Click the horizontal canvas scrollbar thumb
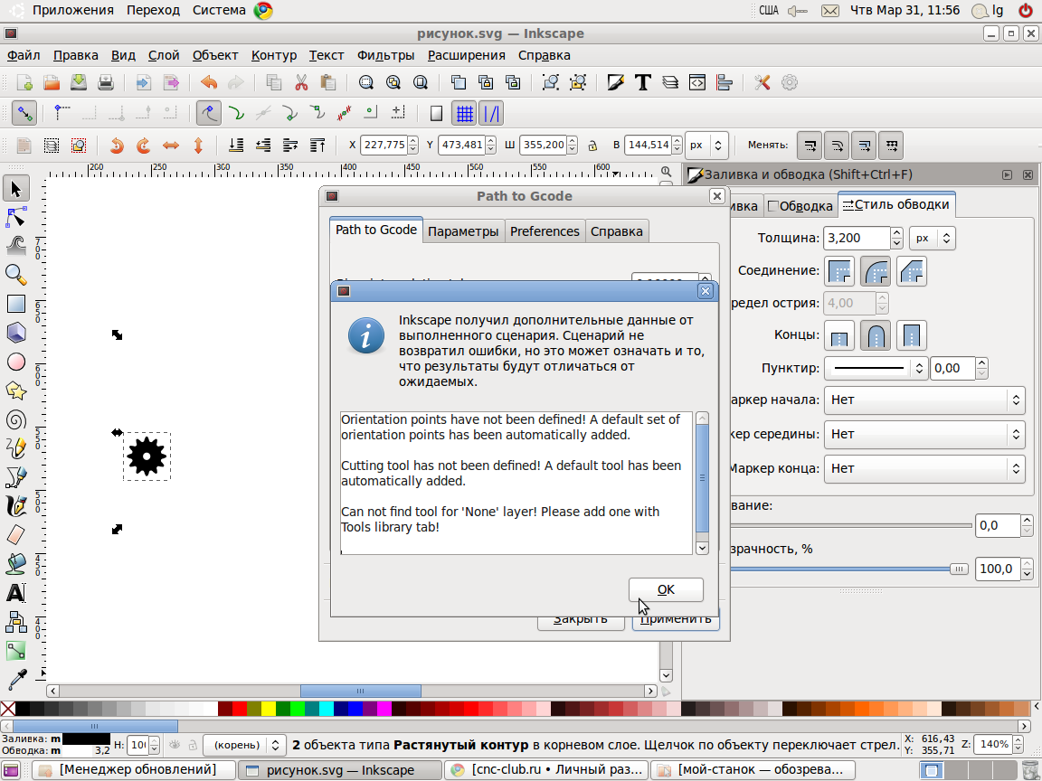1042x781 pixels. click(x=360, y=692)
